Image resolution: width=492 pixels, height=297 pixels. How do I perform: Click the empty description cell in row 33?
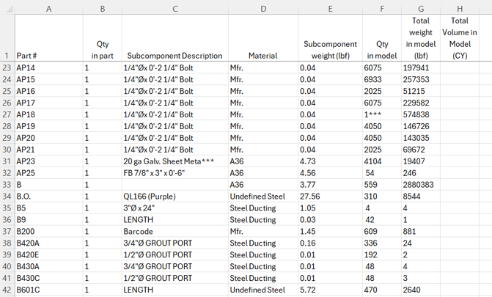[175, 185]
